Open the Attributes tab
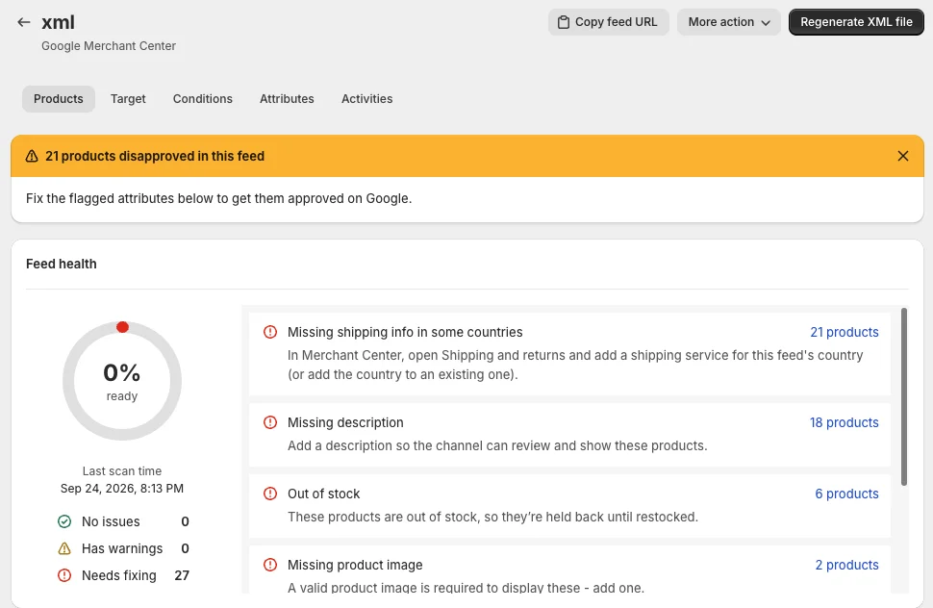This screenshot has height=608, width=933. [287, 99]
